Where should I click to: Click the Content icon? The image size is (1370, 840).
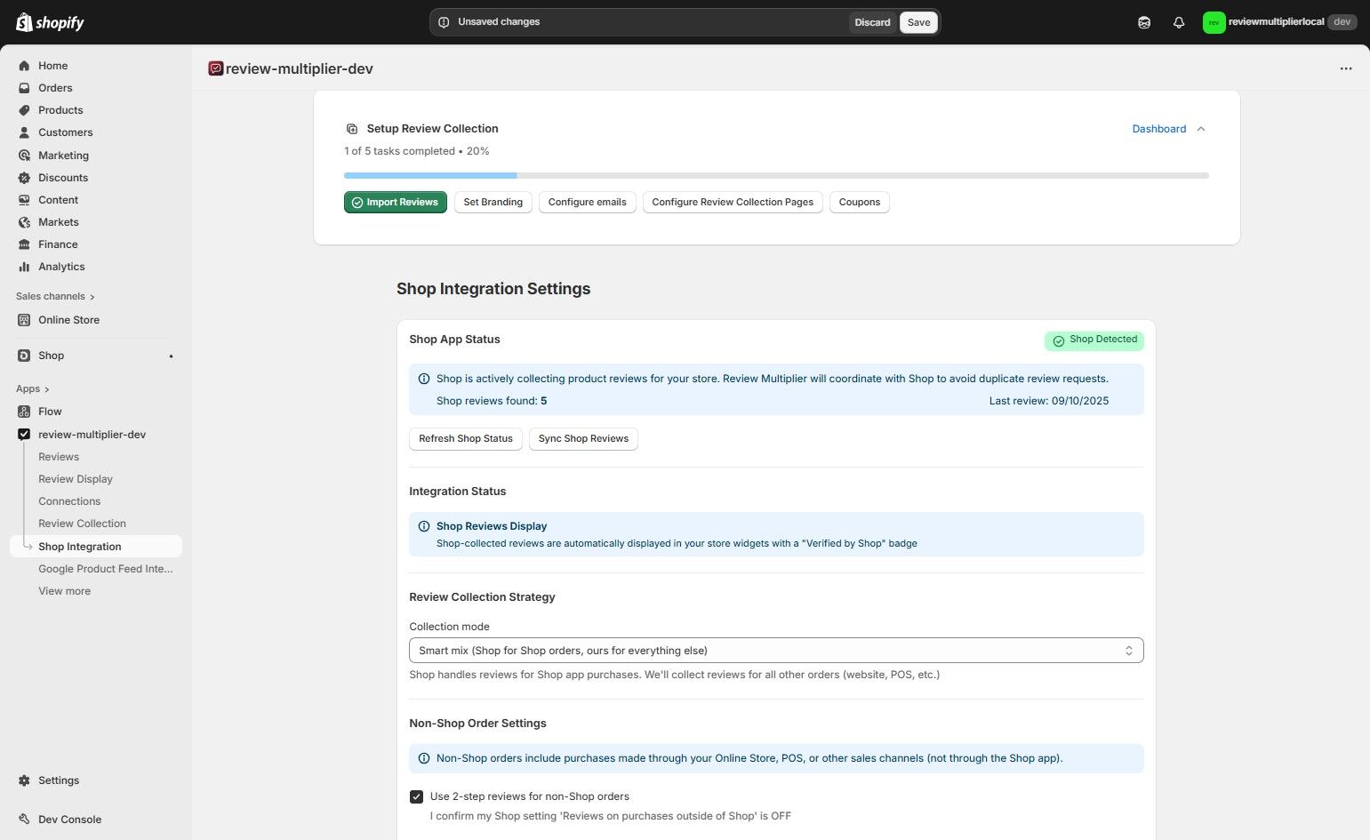[x=24, y=200]
